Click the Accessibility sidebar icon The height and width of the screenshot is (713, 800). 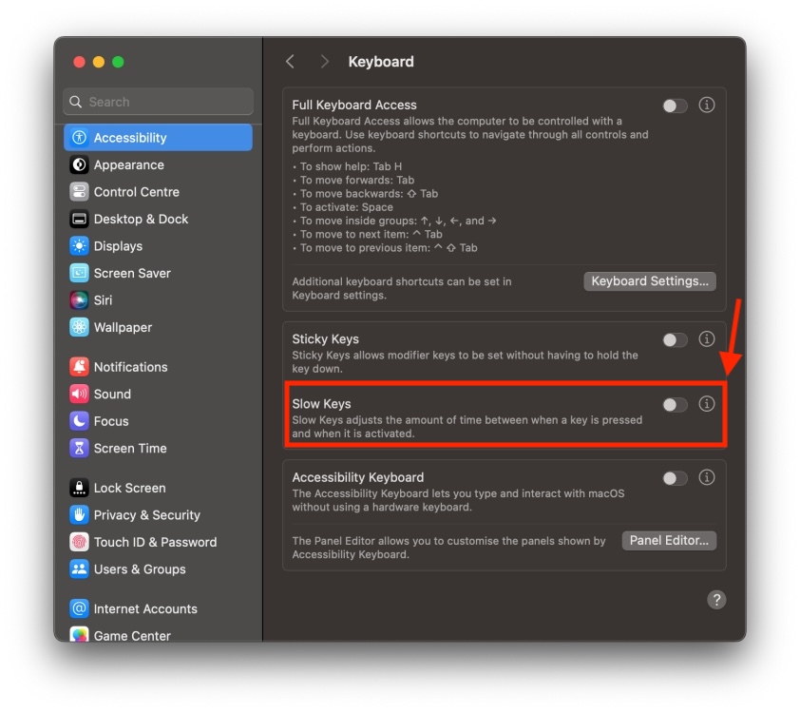point(79,137)
